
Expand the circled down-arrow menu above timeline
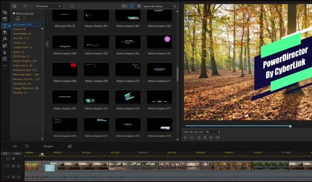pyautogui.click(x=27, y=146)
